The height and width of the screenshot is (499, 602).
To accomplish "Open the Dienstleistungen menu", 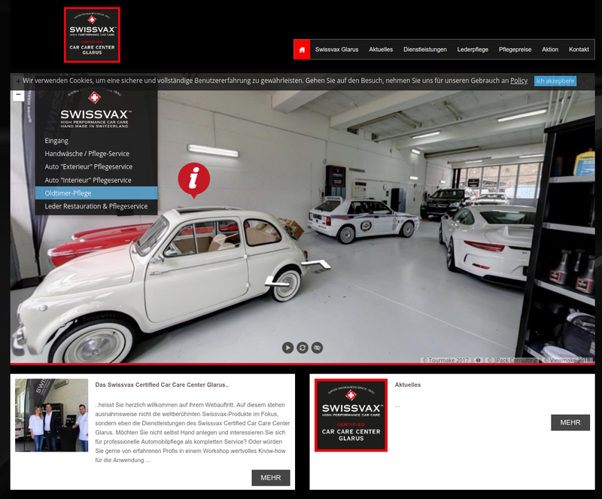I will (x=425, y=50).
